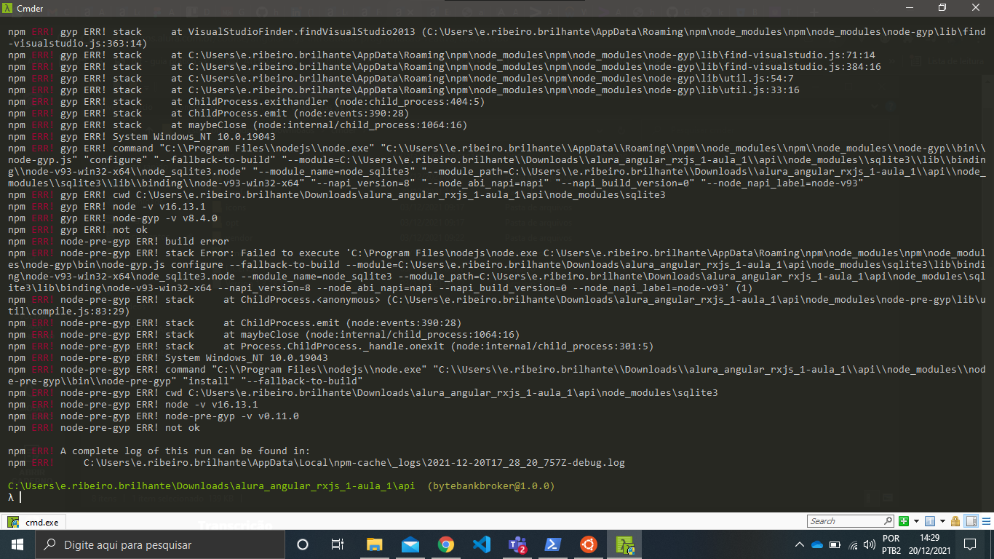Screen dimensions: 994x559
Task: Open Ubuntu from taskbar
Action: (589, 544)
